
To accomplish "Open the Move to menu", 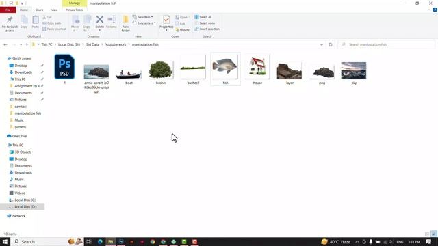I will (x=75, y=24).
